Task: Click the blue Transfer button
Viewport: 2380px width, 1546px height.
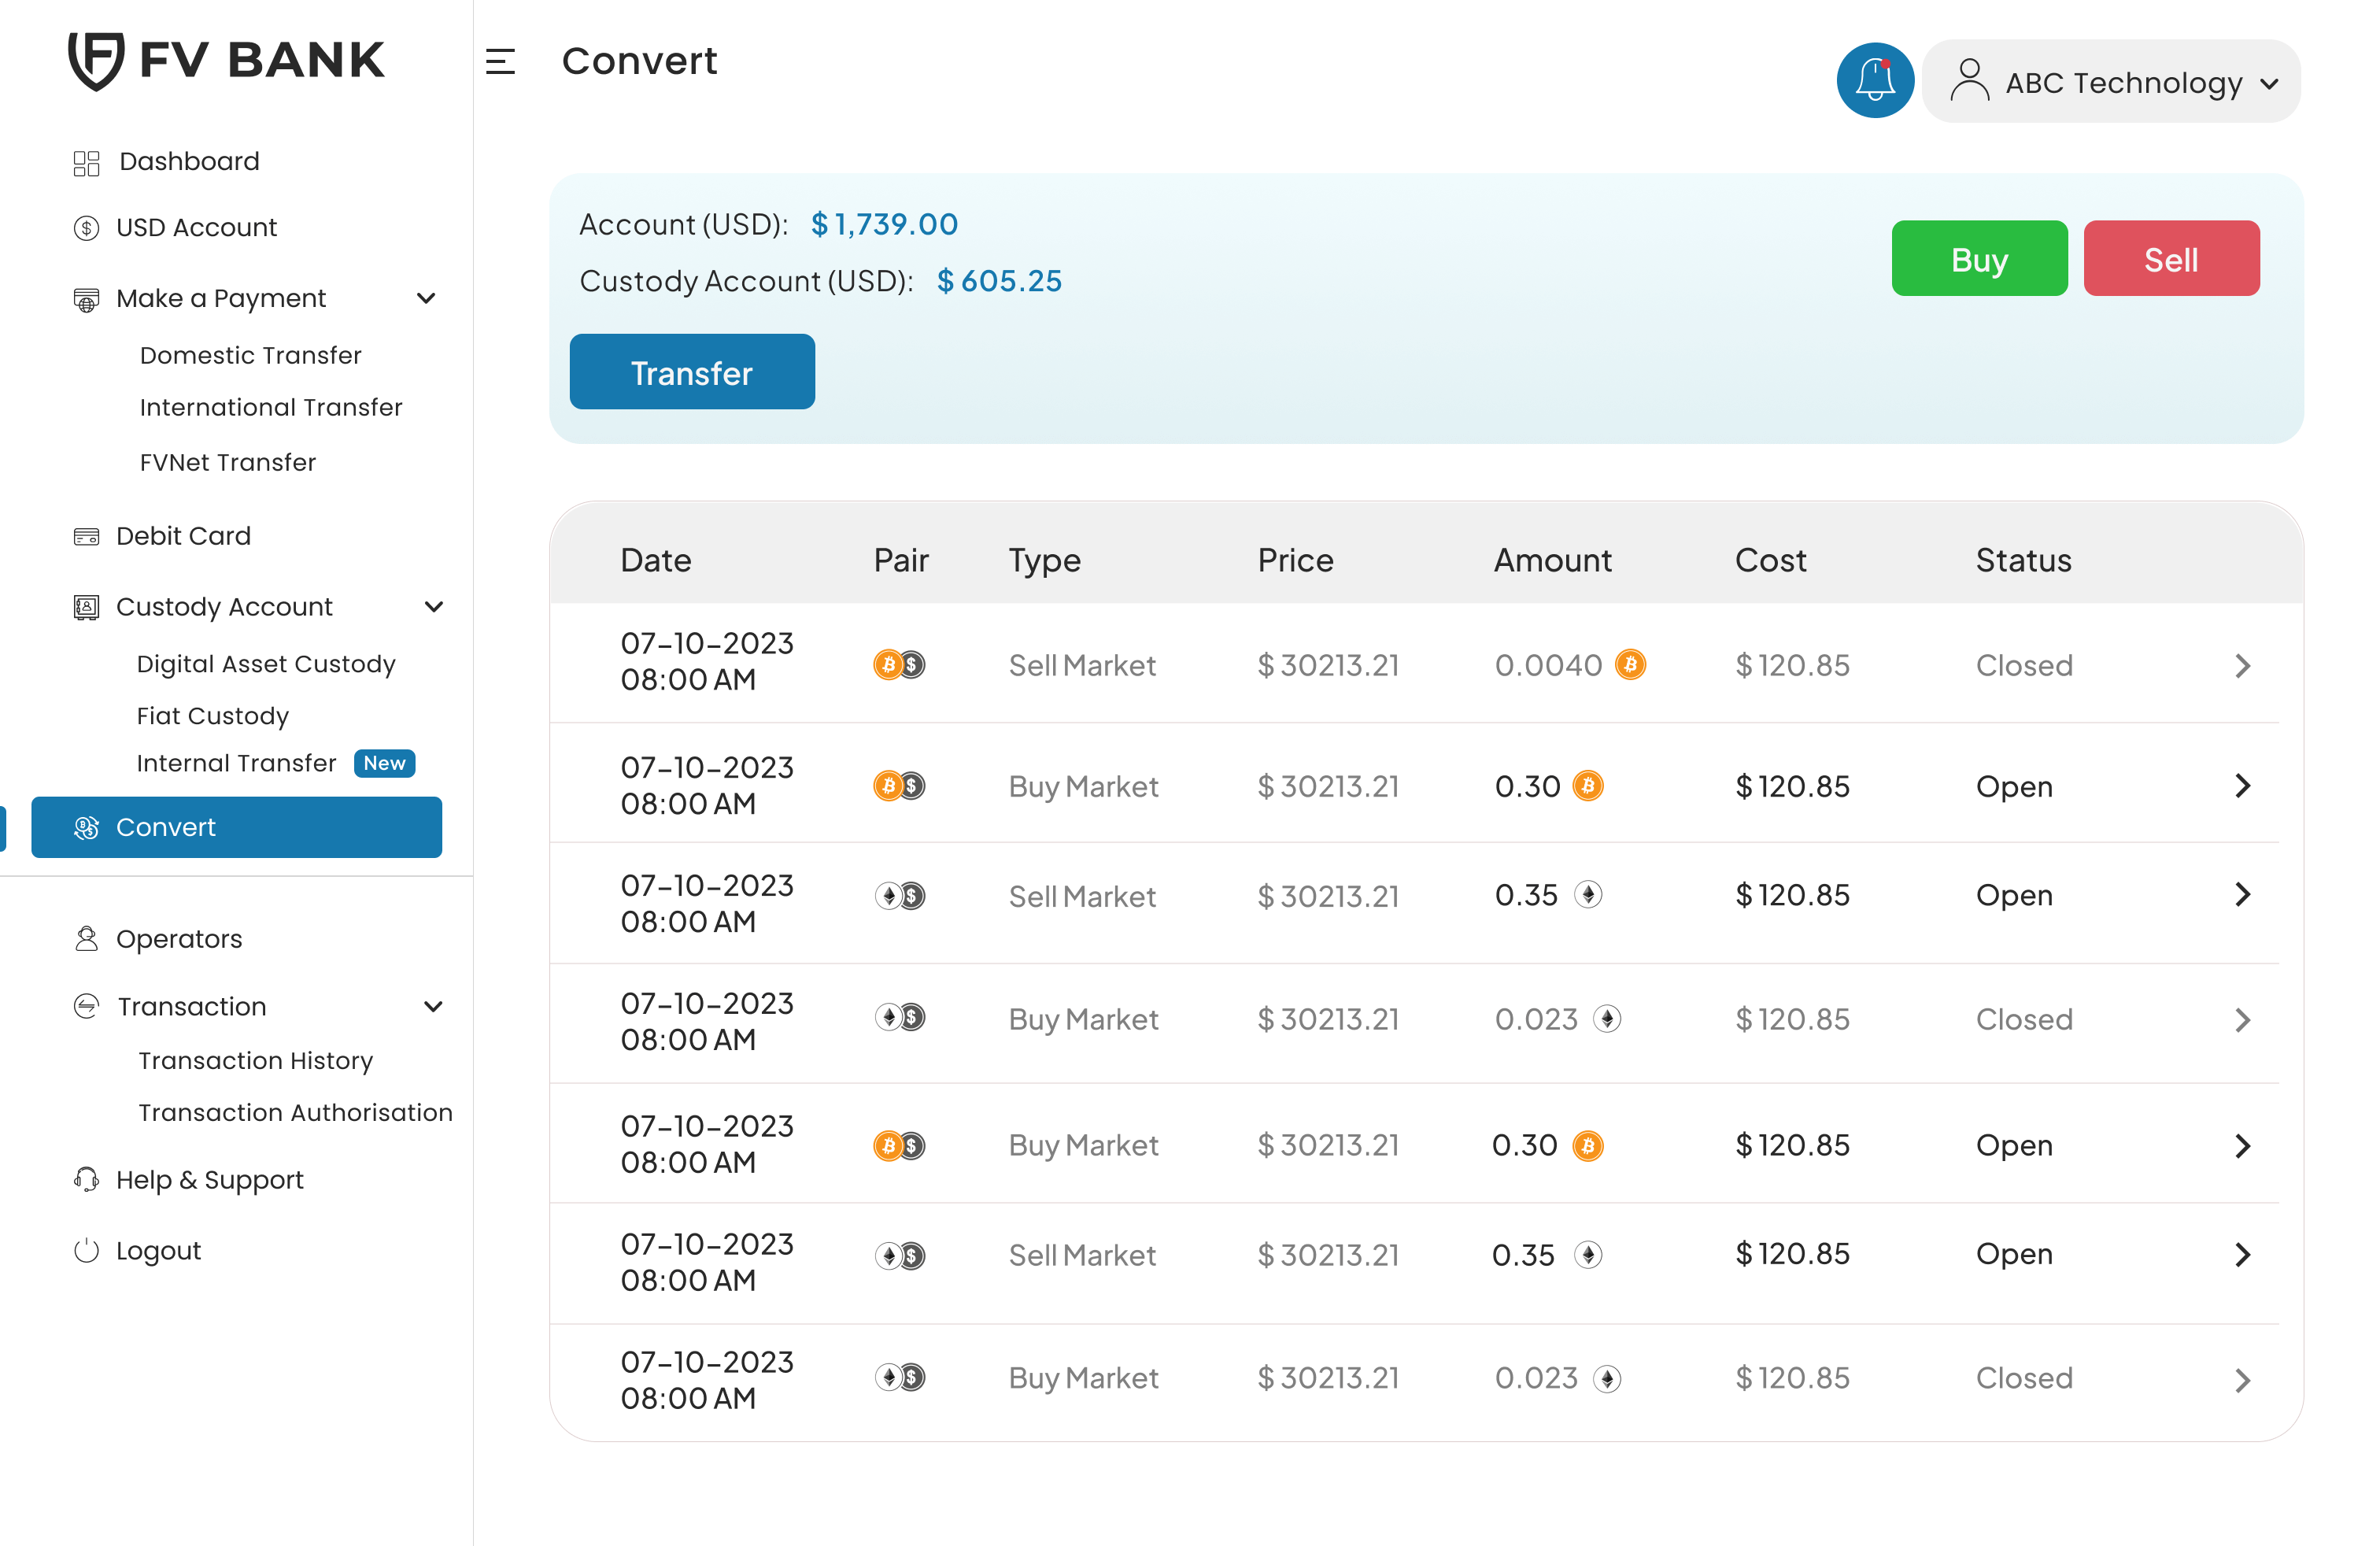Action: pyautogui.click(x=691, y=372)
